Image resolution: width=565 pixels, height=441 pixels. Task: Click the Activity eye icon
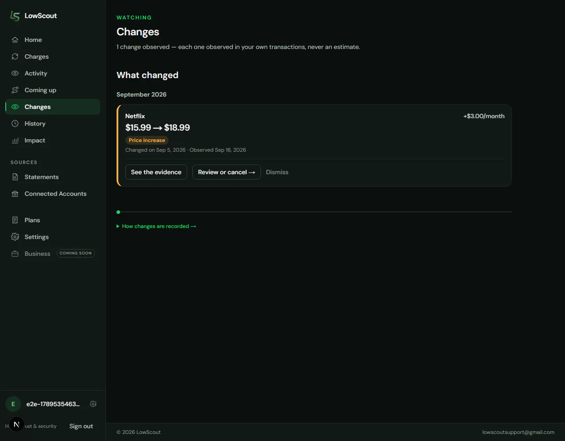(x=15, y=73)
